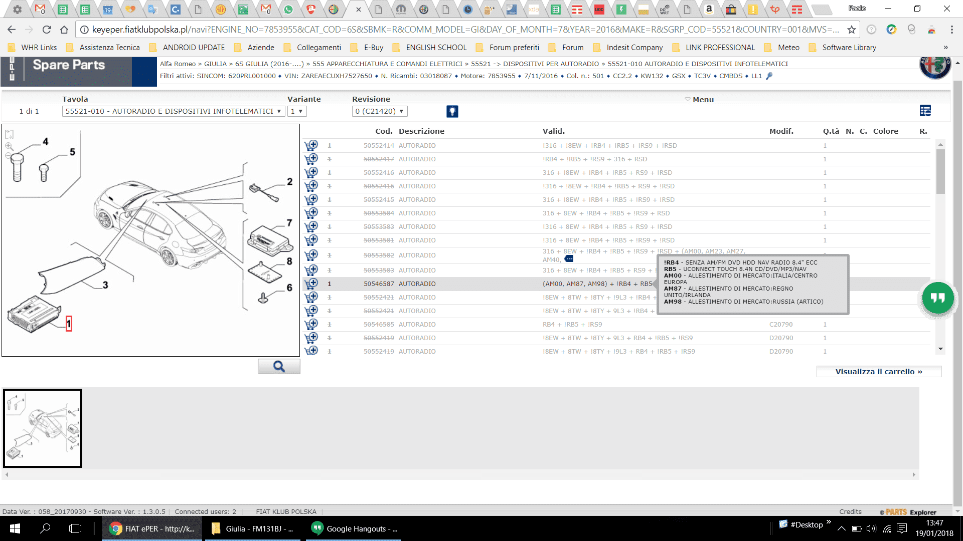963x541 pixels.
Task: Open the Windows Start menu
Action: pos(15,528)
